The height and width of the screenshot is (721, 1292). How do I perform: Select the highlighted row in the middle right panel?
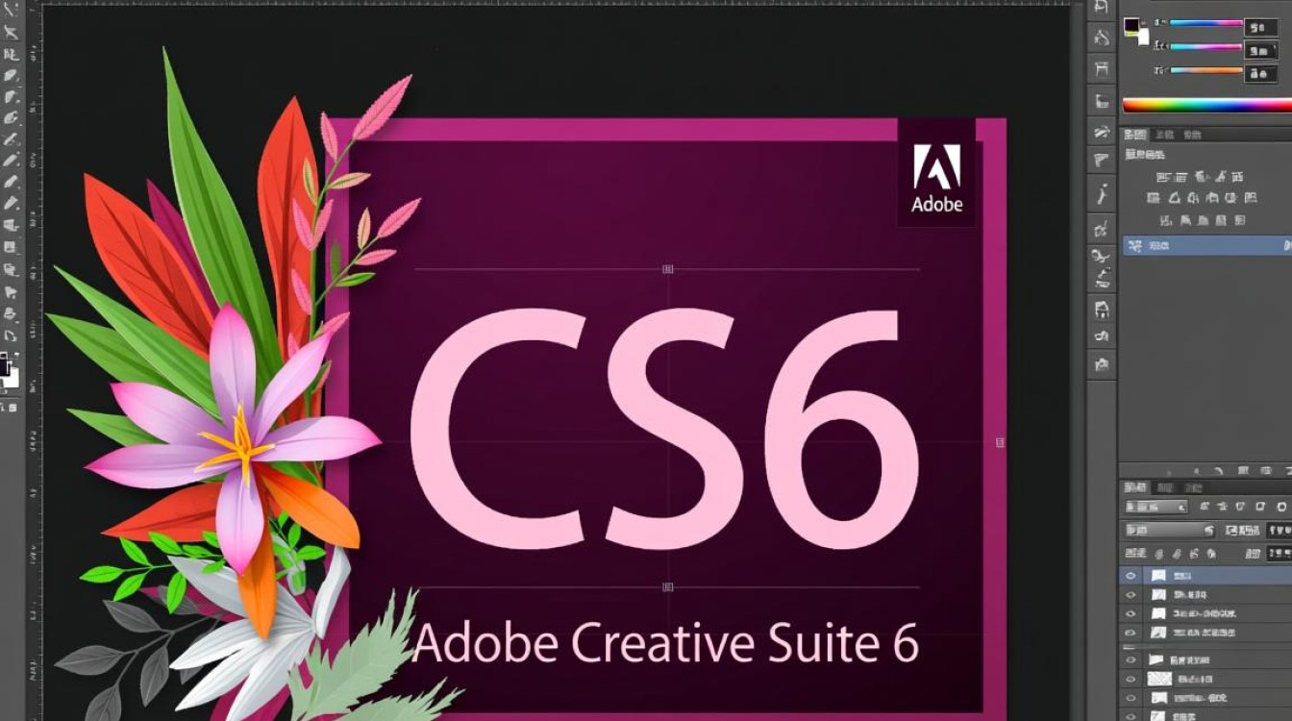pos(1206,246)
